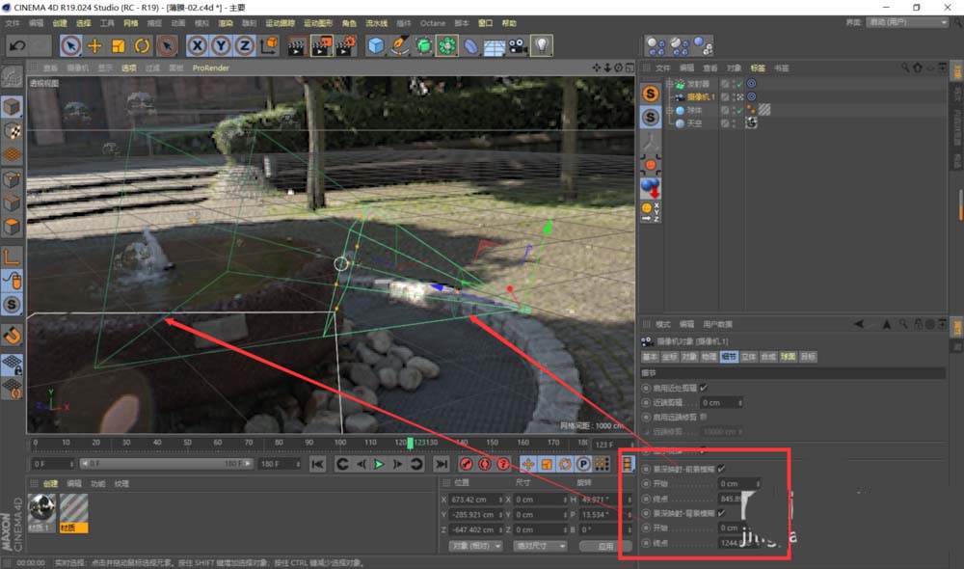The height and width of the screenshot is (569, 964).
Task: Click the record active objects button
Action: [466, 464]
